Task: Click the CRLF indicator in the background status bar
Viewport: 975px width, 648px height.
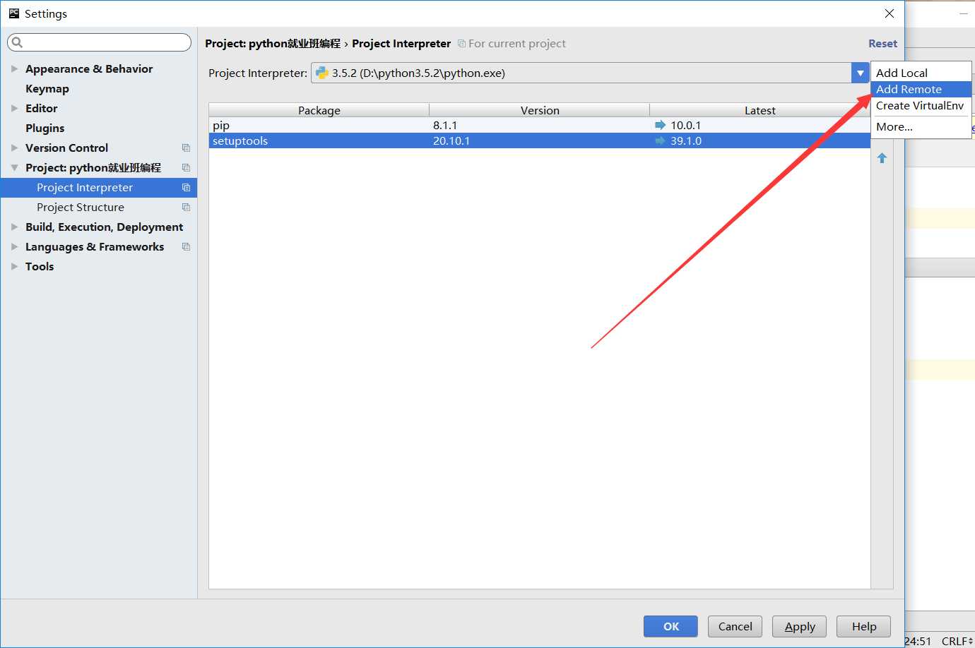Action: 957,641
